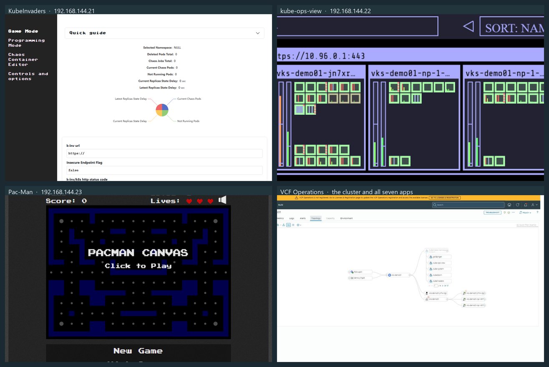549x367 pixels.
Task: Click the Click to Play text in Pac-Man
Action: tap(138, 266)
